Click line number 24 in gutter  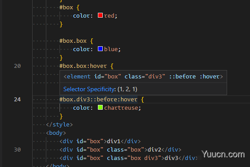coord(17,100)
